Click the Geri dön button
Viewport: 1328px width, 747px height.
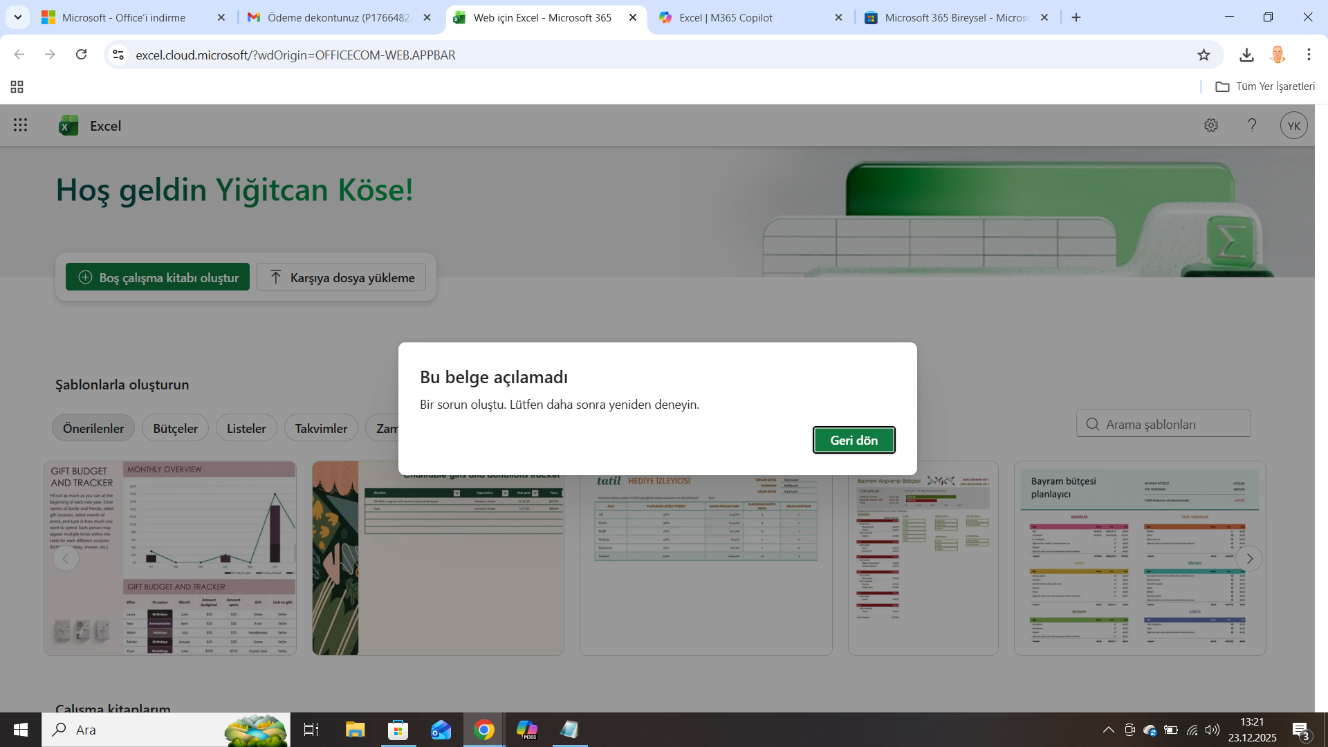click(x=854, y=440)
